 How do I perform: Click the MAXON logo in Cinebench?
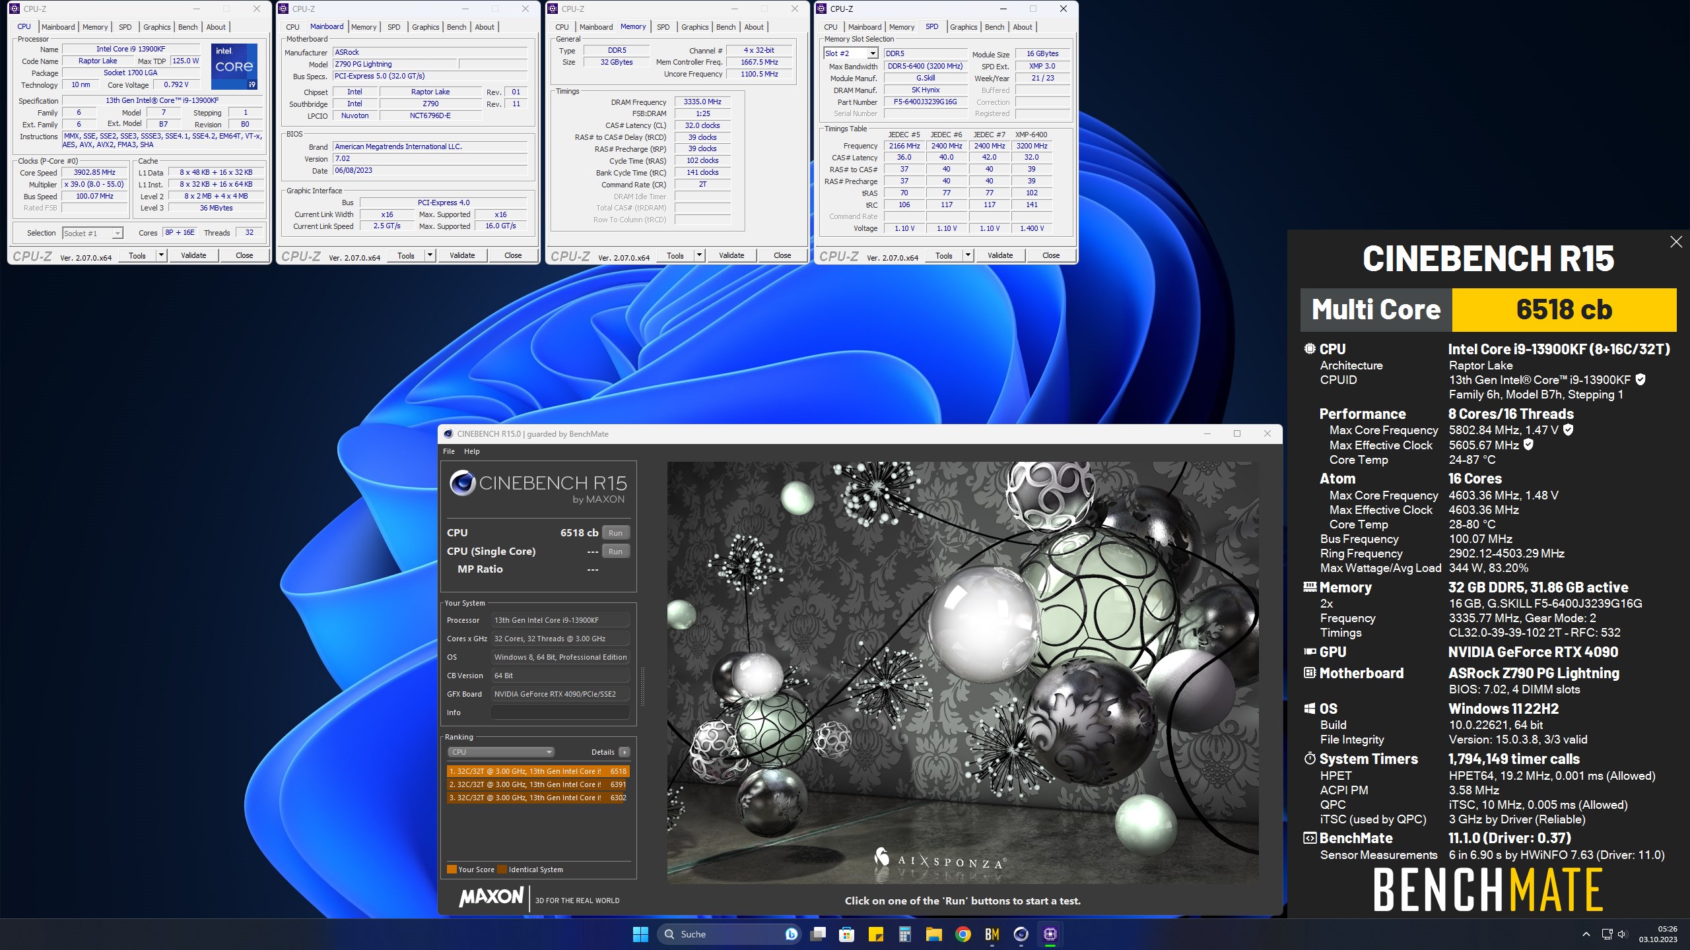491,897
